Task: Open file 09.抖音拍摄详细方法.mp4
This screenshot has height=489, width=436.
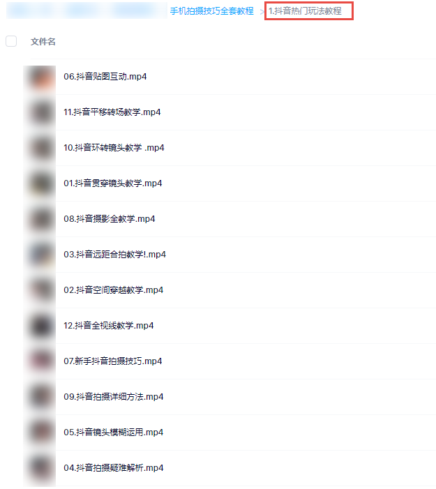Action: pos(114,397)
